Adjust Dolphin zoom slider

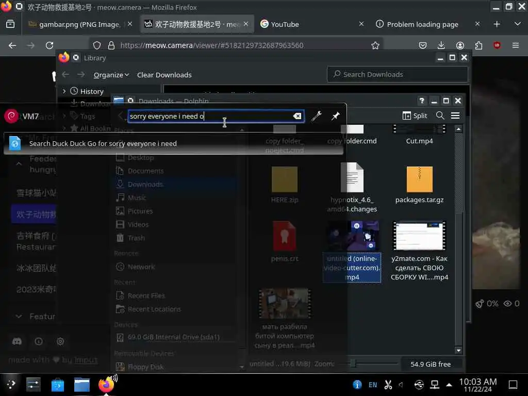pos(353,364)
